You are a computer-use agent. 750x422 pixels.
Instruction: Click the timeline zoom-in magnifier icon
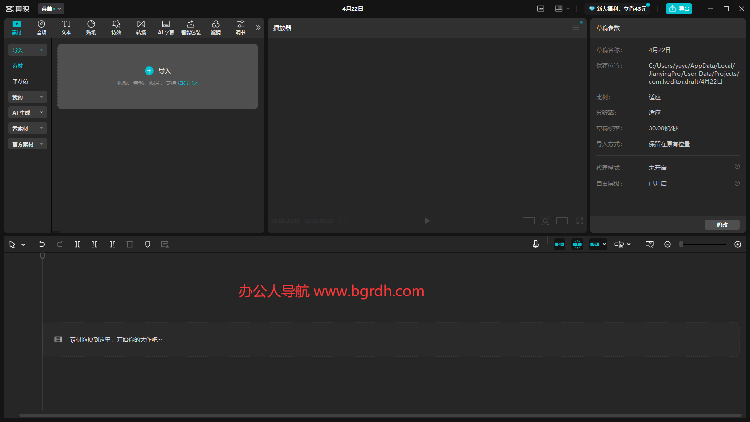(738, 244)
